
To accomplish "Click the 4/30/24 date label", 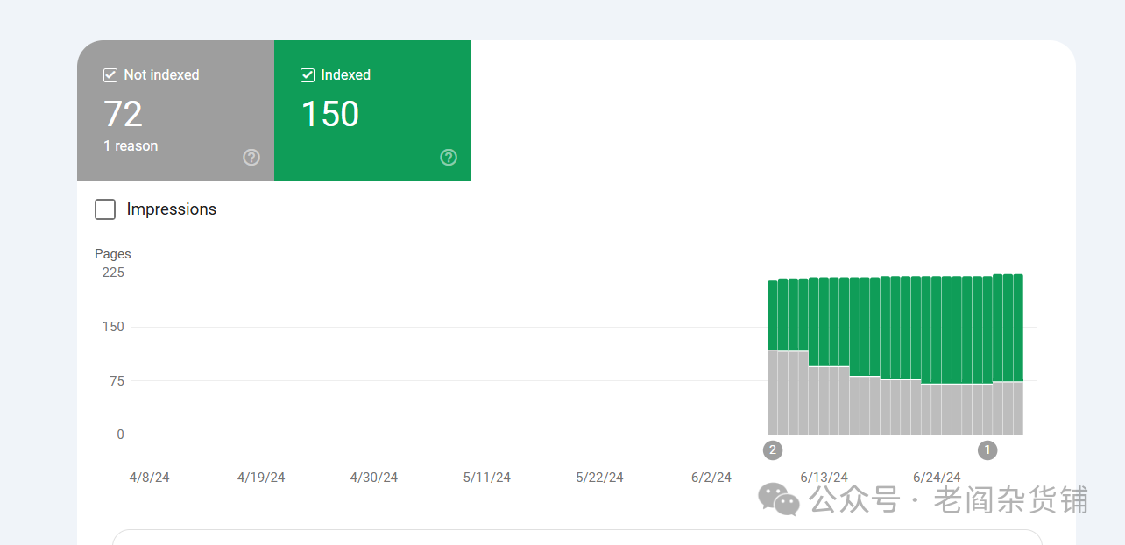I will pyautogui.click(x=374, y=478).
